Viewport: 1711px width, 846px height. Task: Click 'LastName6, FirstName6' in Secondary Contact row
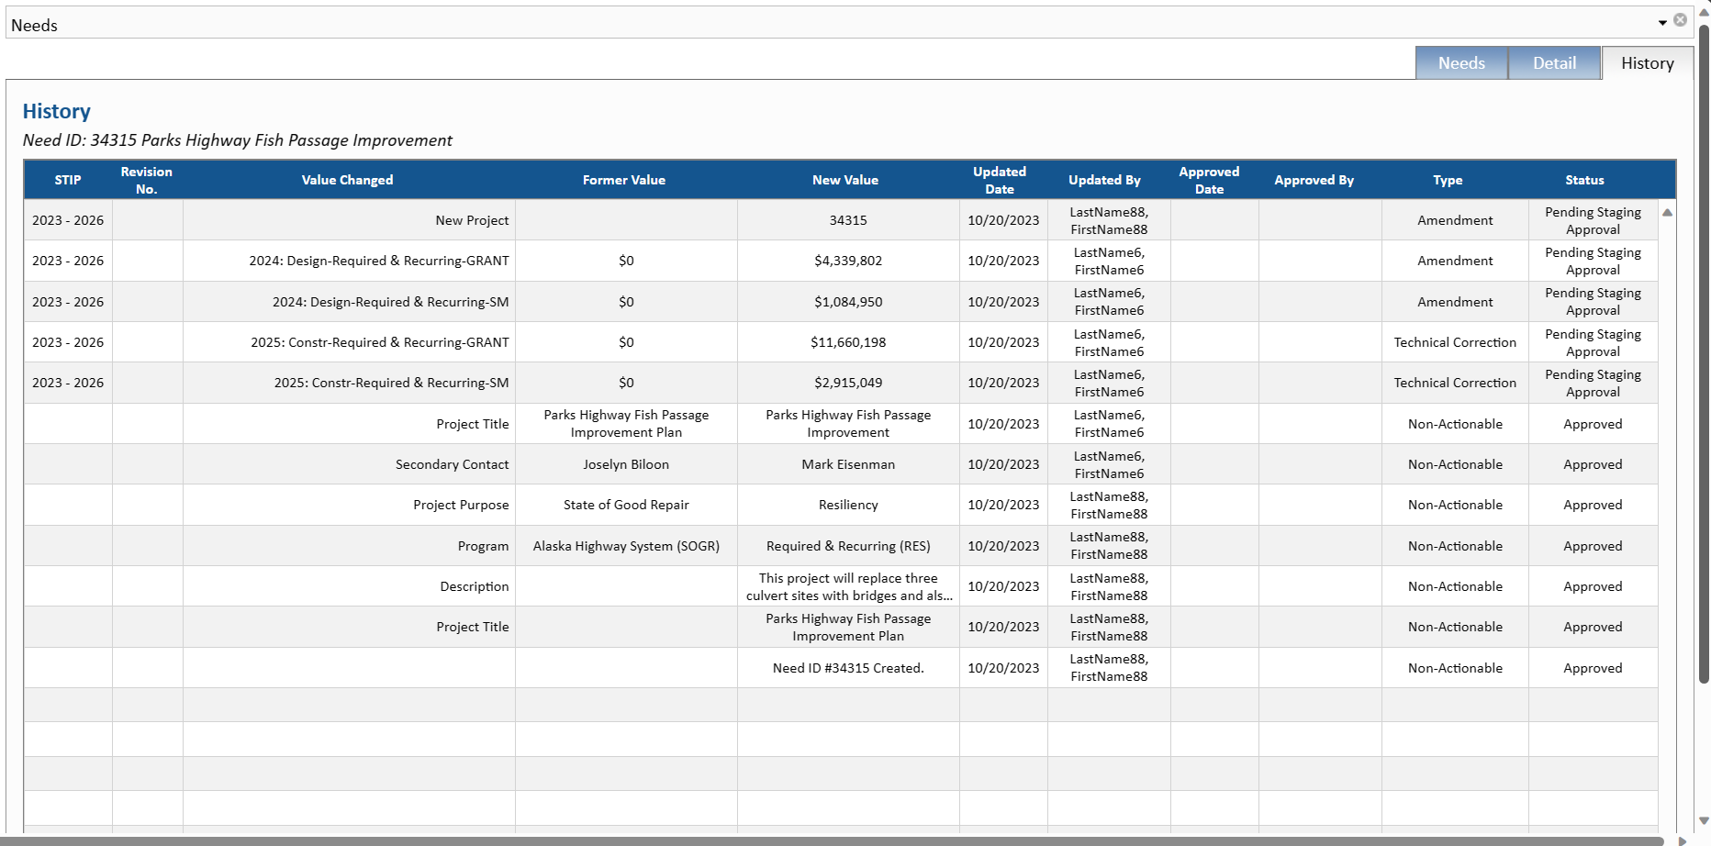(x=1109, y=464)
